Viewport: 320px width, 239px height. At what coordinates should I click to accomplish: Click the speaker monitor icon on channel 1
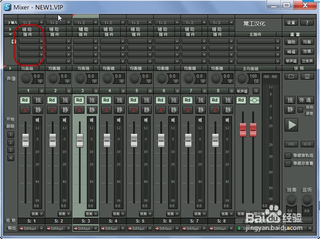point(37,120)
